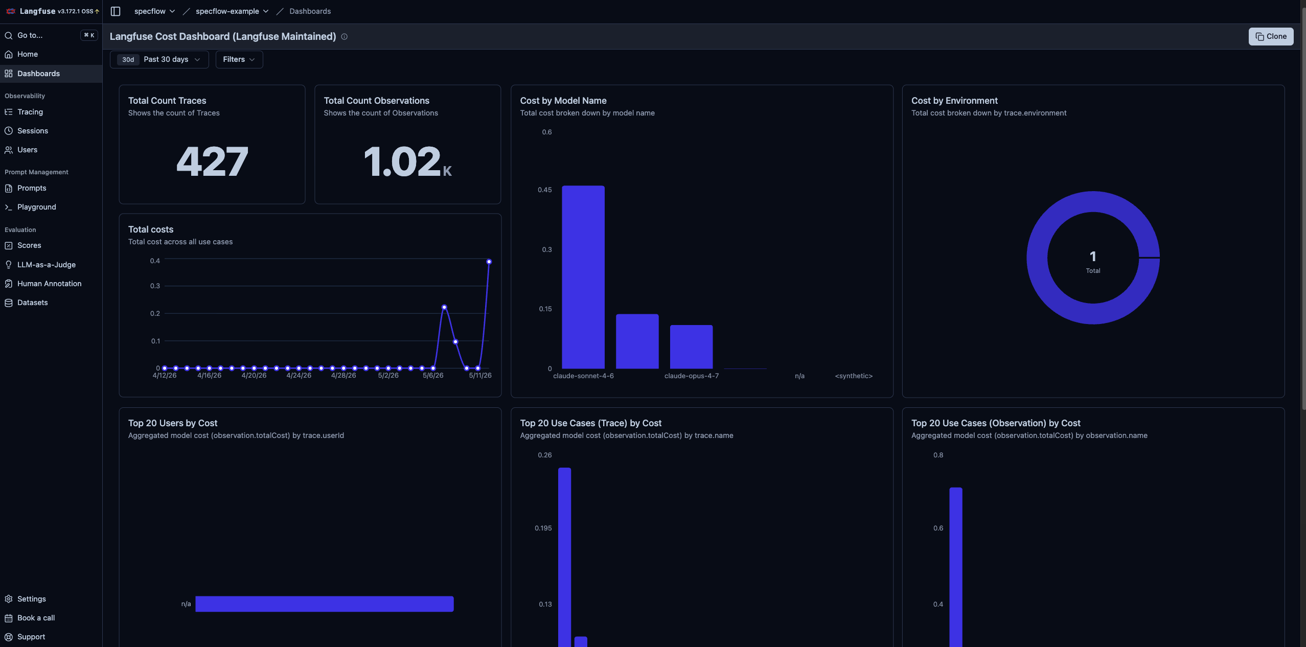This screenshot has width=1306, height=647.
Task: Open the Past 30 days range dropdown
Action: coord(159,59)
